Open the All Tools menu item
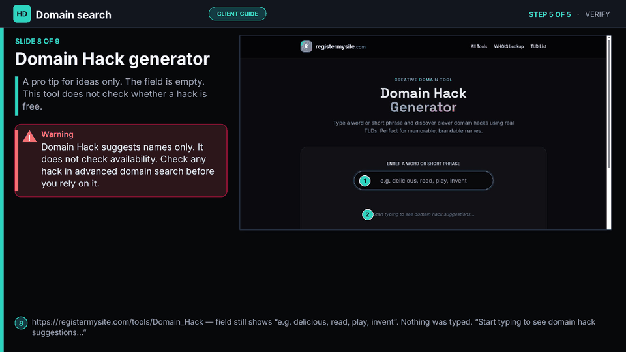 [x=478, y=46]
